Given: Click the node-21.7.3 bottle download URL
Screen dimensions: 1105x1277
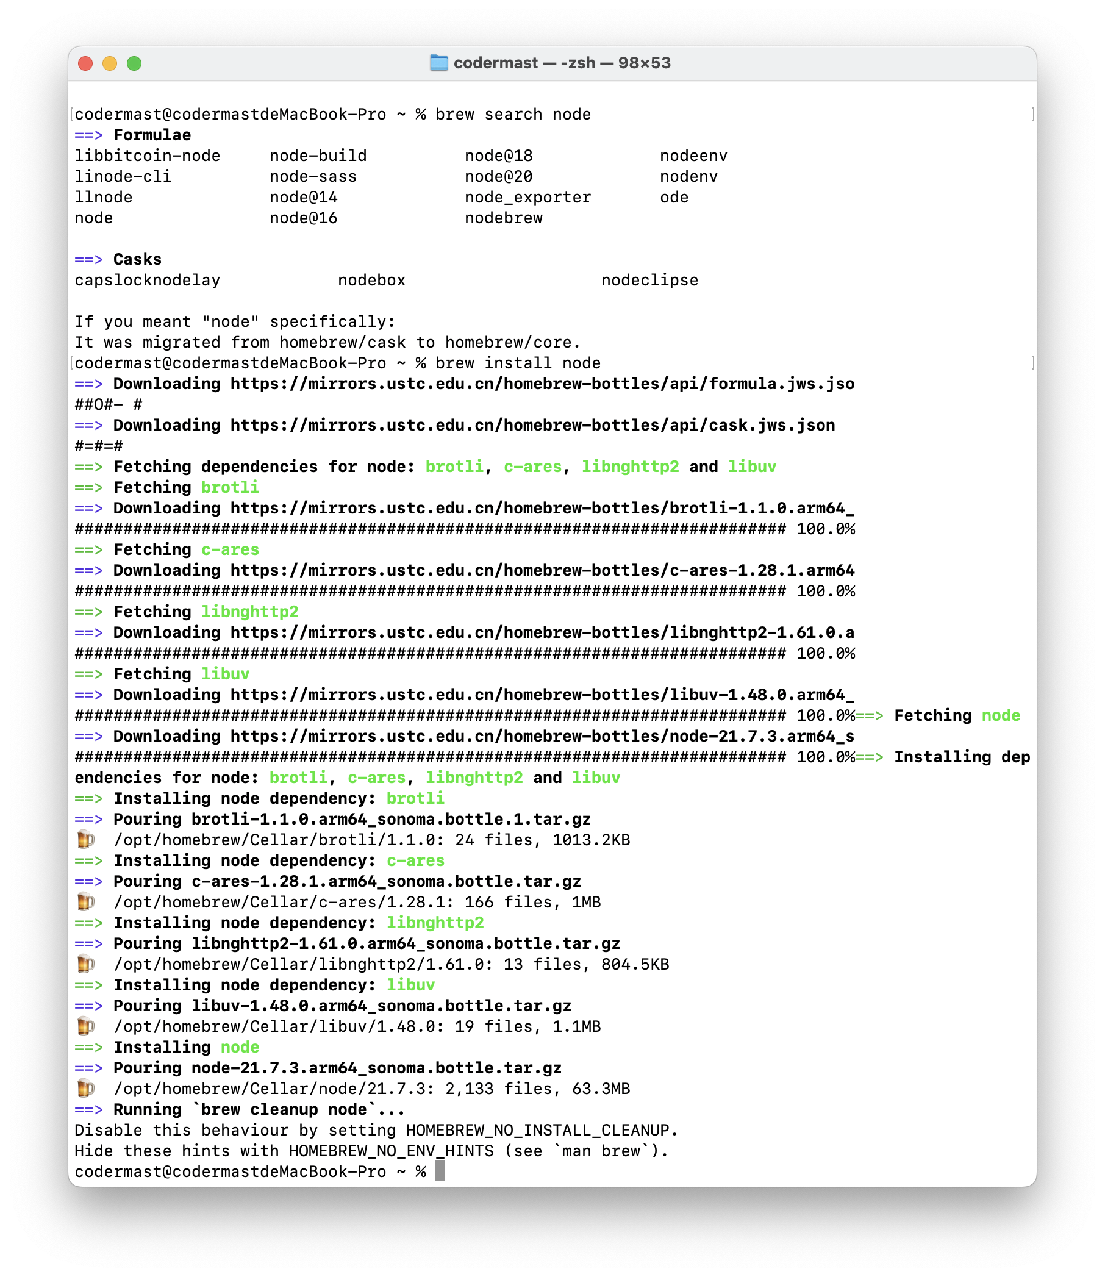Looking at the screenshot, I should pos(543,736).
